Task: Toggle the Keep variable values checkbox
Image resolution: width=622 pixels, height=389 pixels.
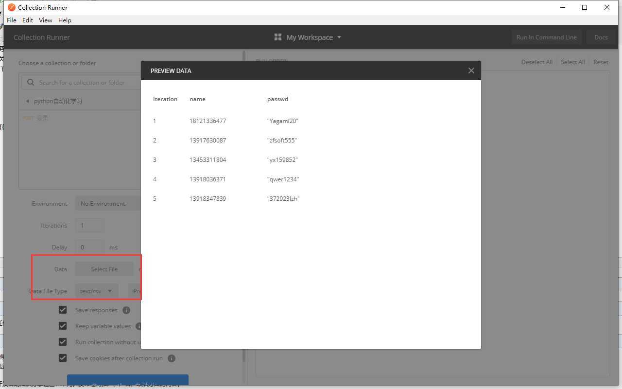Action: tap(63, 326)
